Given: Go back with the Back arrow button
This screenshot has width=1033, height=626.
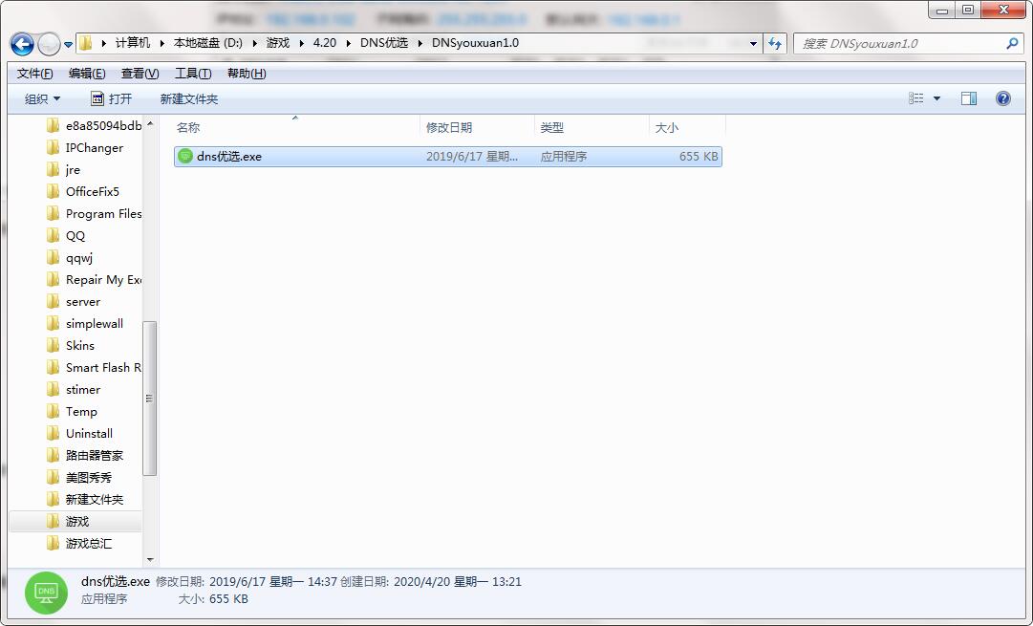Looking at the screenshot, I should pos(22,44).
